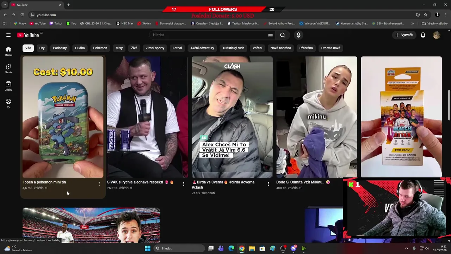This screenshot has width=451, height=254.
Task: Select the Pokémon filter chip
Action: (x=100, y=48)
